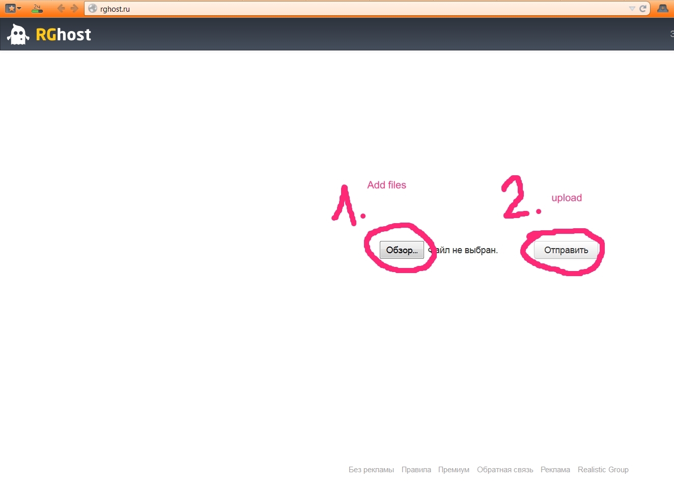674x486 pixels.
Task: Go back to the previous page
Action: tap(61, 8)
